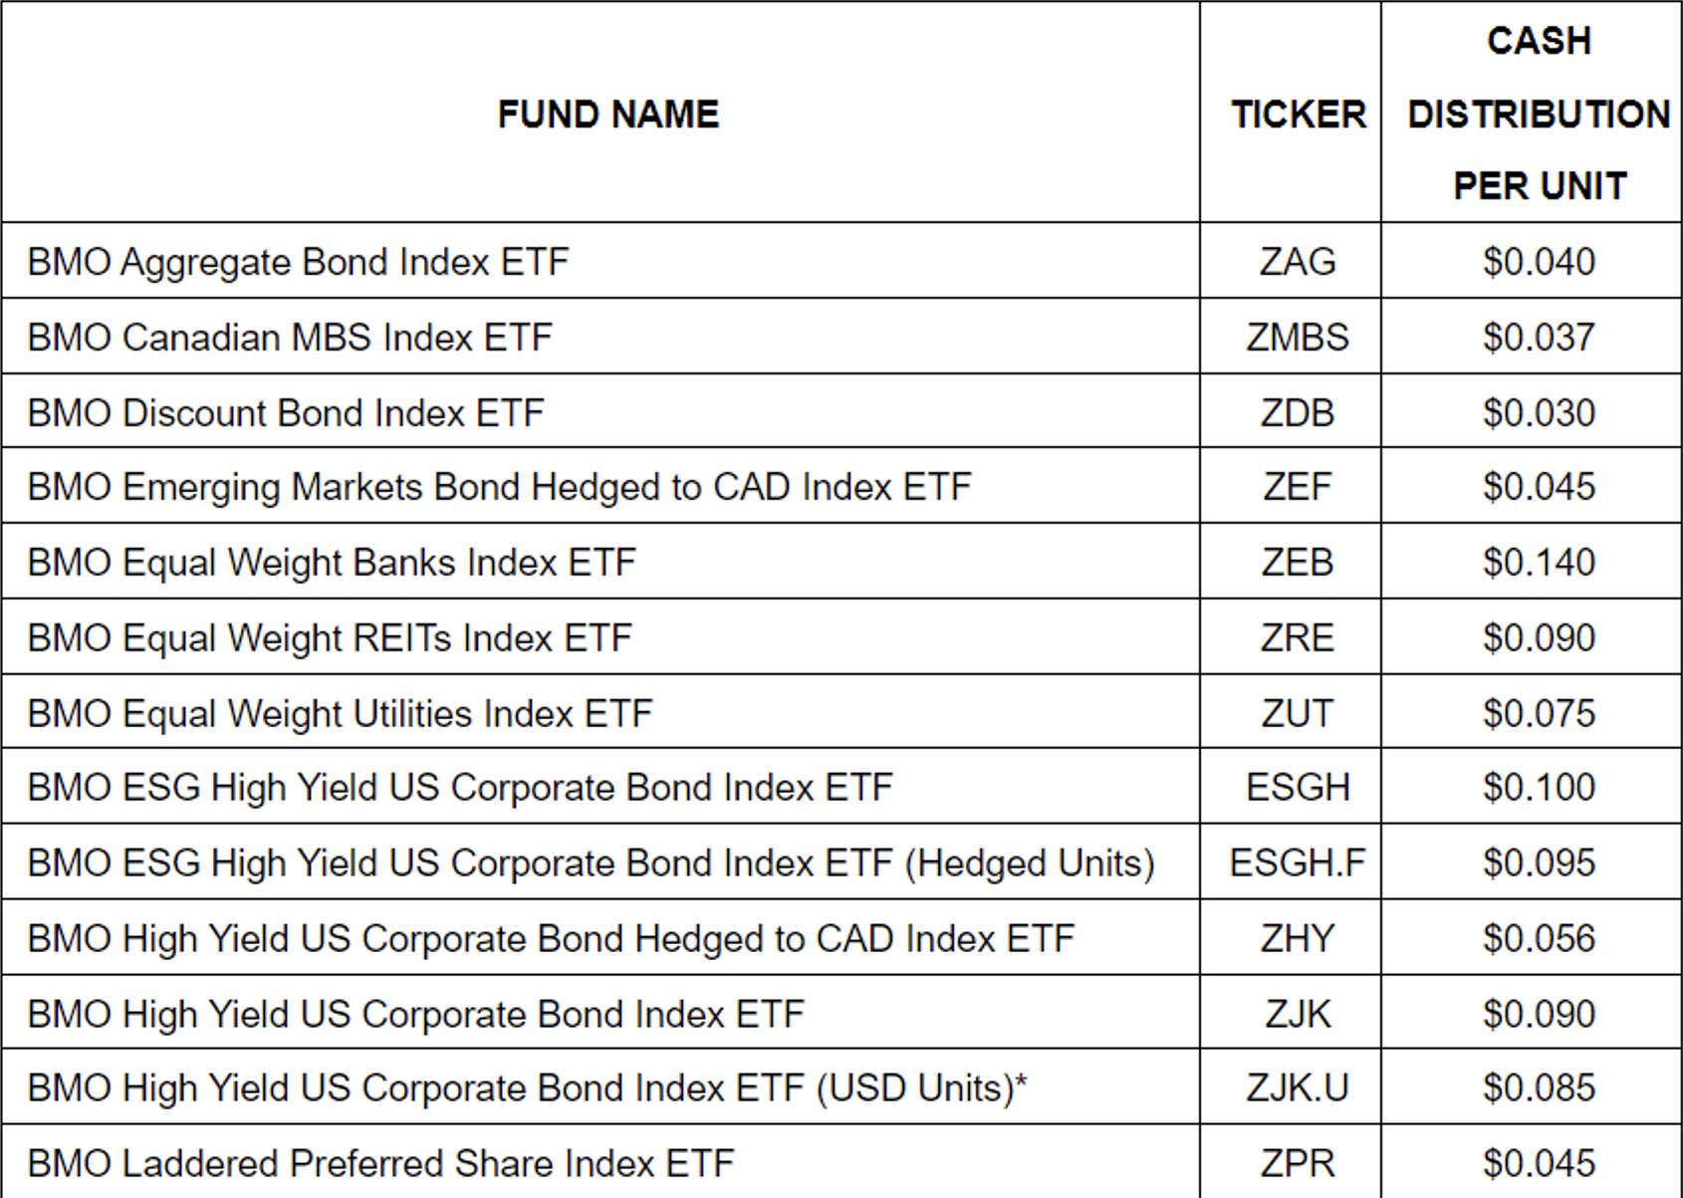Click the $0.030 distribution for ZDB
Image resolution: width=1683 pixels, height=1198 pixels.
pos(1538,413)
